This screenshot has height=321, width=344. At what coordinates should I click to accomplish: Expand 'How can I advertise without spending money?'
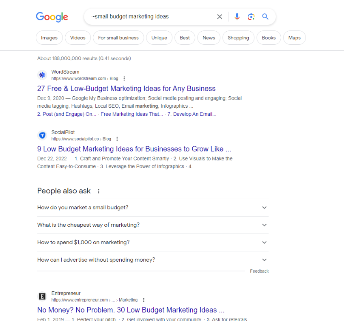[x=153, y=260]
